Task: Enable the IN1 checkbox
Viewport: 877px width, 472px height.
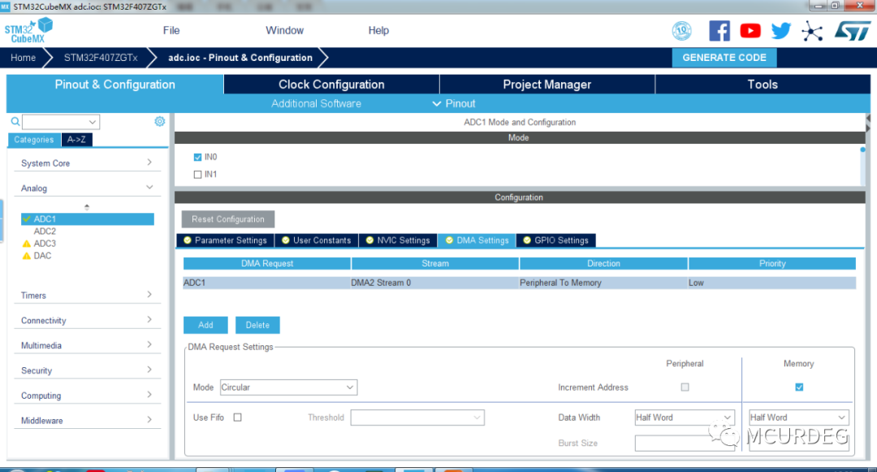Action: coord(197,175)
